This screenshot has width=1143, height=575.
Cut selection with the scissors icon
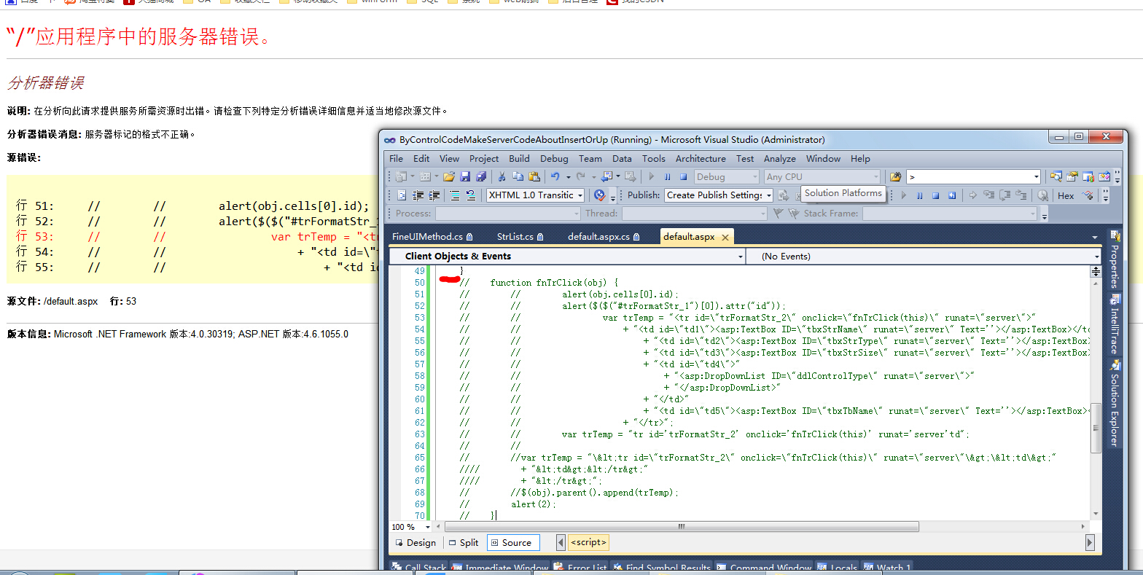click(502, 176)
